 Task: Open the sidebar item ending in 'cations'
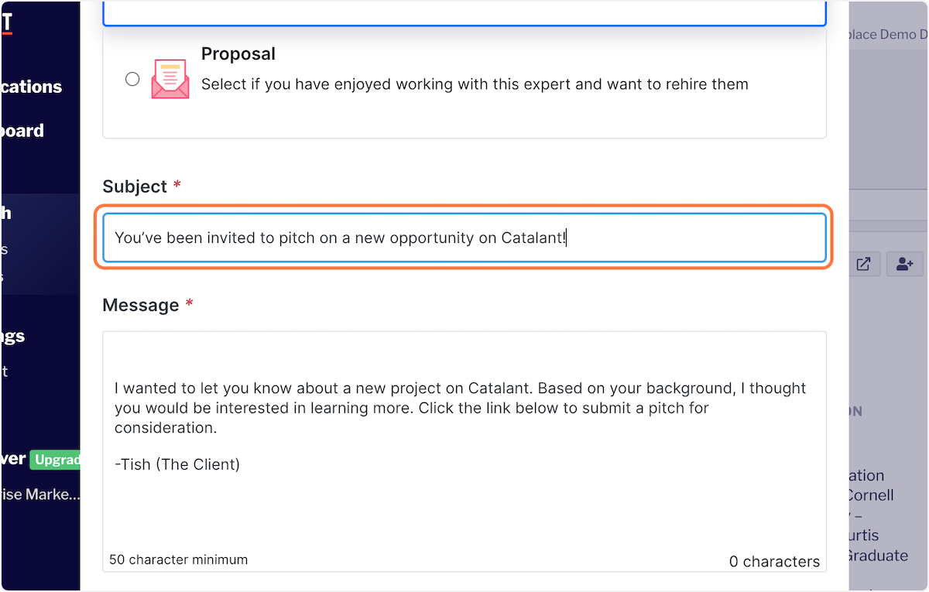tap(31, 87)
